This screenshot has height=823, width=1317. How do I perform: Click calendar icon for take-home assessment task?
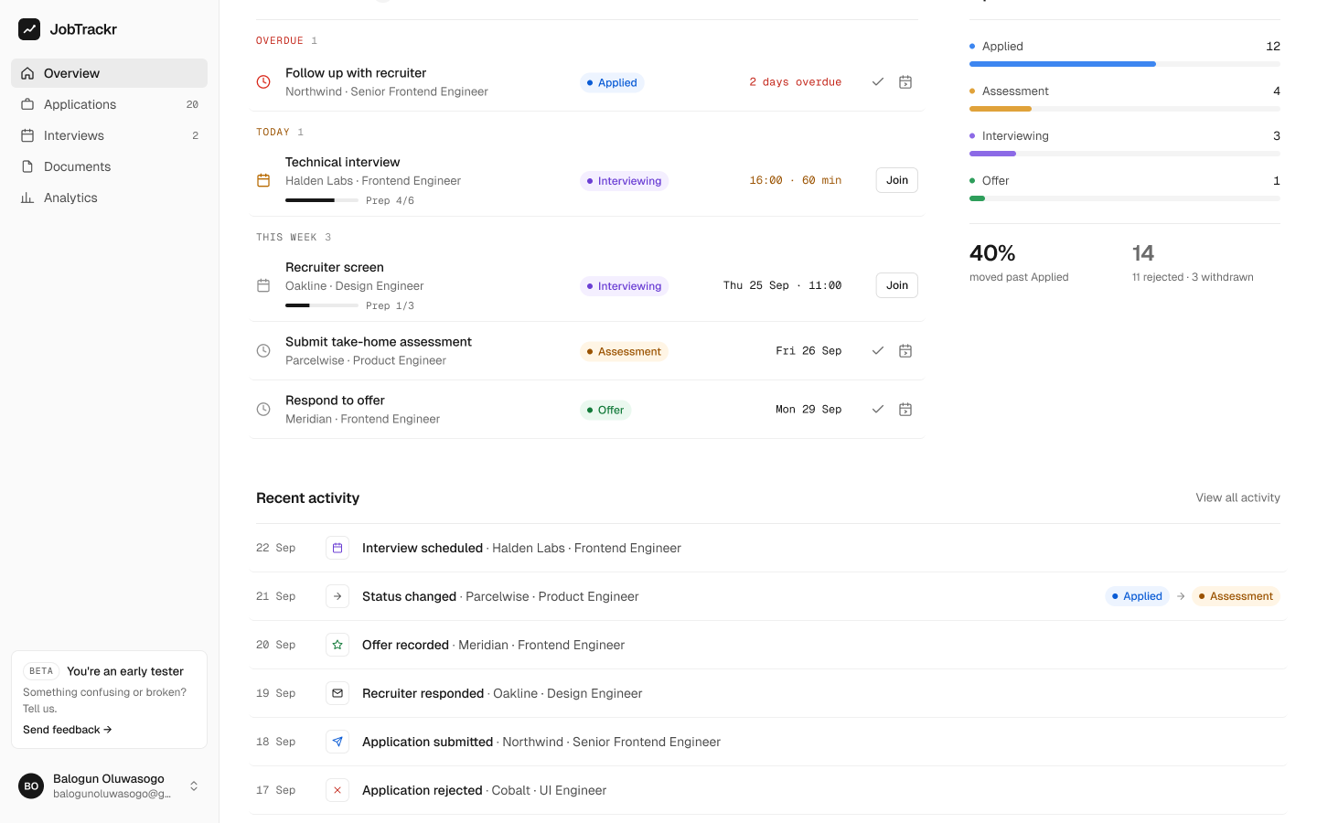point(905,351)
